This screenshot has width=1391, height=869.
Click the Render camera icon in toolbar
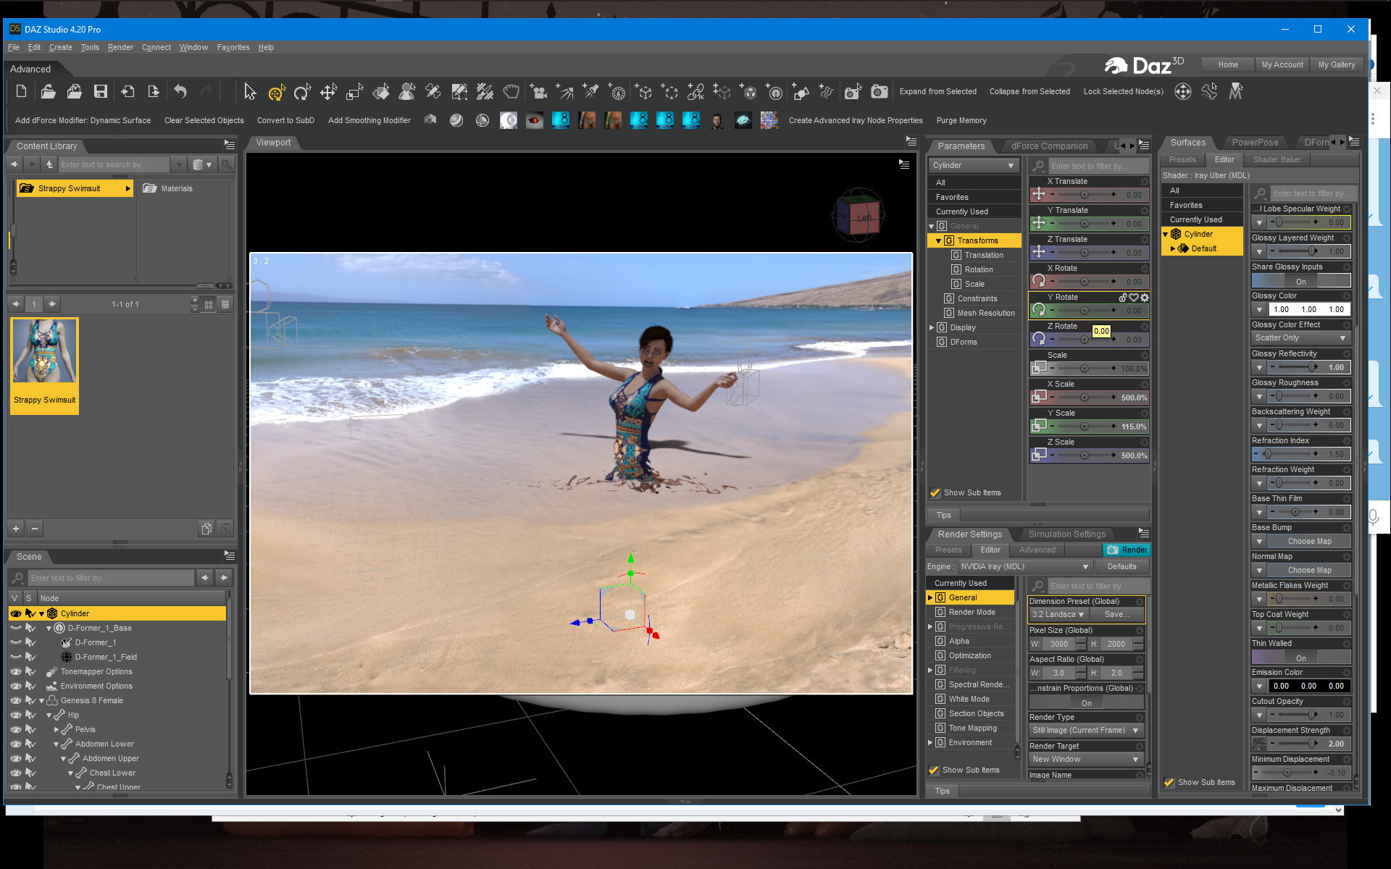pyautogui.click(x=879, y=92)
